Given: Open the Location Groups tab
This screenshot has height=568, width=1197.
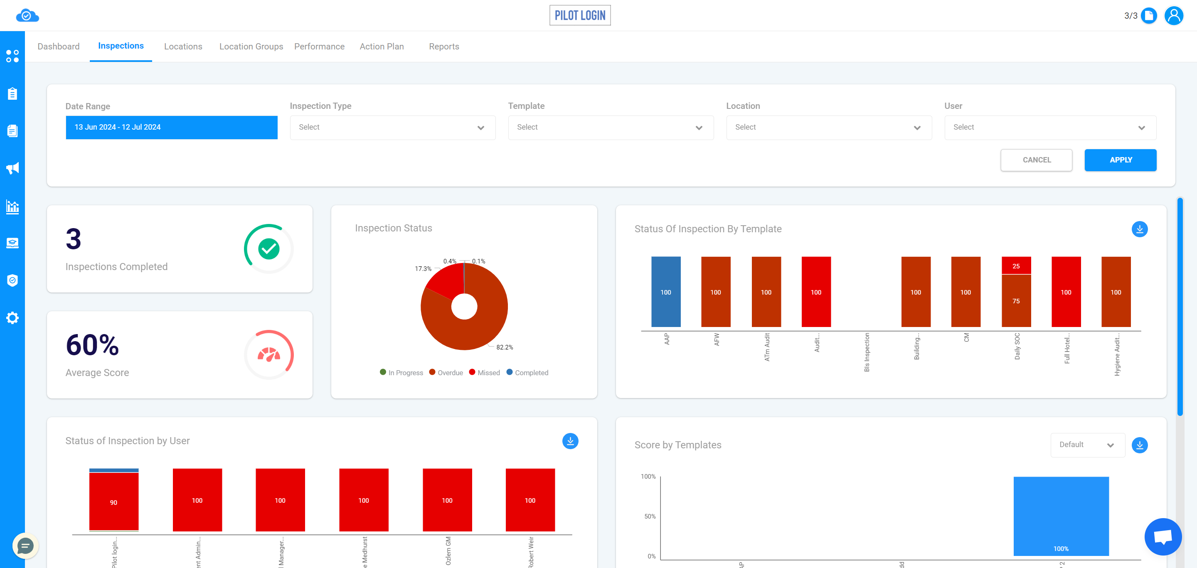Looking at the screenshot, I should [251, 47].
